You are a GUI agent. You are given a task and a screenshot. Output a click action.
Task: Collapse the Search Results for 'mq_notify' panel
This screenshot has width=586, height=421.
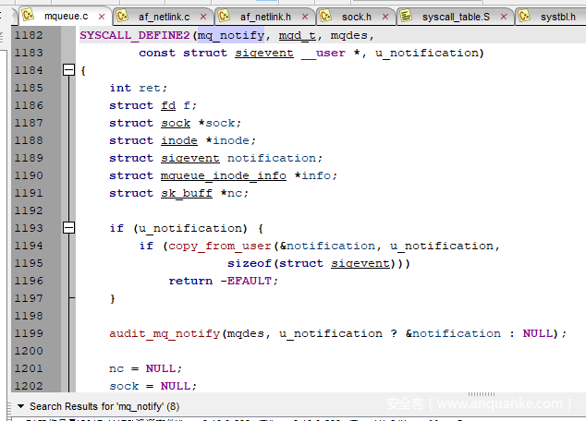[x=20, y=406]
